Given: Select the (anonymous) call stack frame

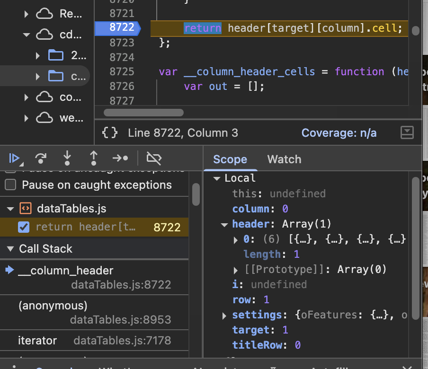Looking at the screenshot, I should tap(53, 306).
